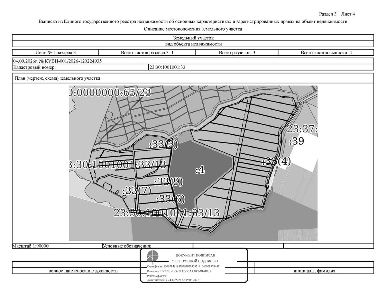Click the "Лист 4" page header text
The image size is (386, 298).
pos(348,14)
